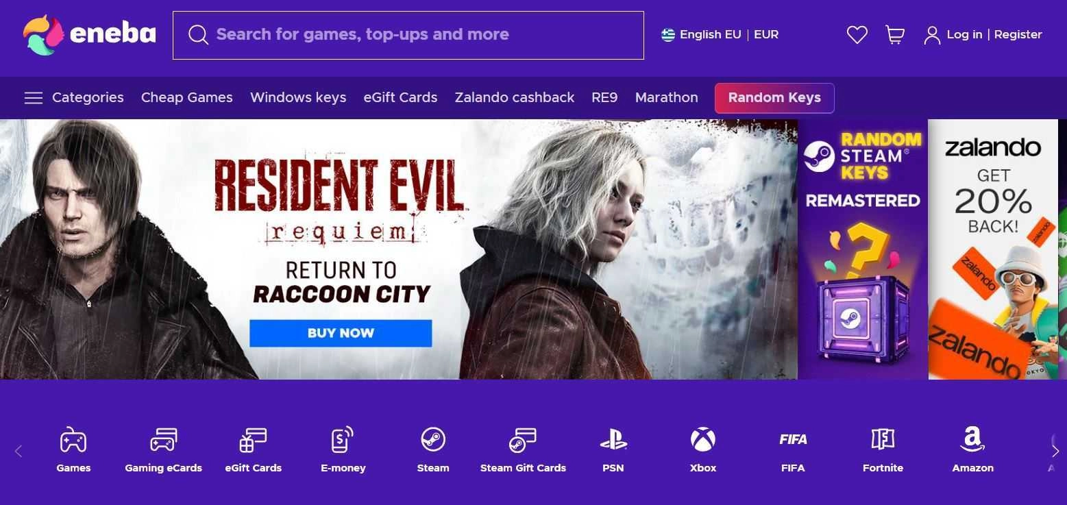The image size is (1067, 505).
Task: Click the Steam category icon
Action: point(433,440)
